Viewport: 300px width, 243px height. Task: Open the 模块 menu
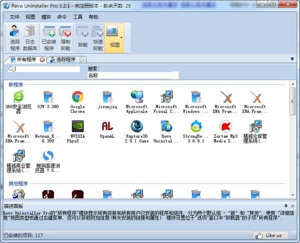tap(46, 17)
